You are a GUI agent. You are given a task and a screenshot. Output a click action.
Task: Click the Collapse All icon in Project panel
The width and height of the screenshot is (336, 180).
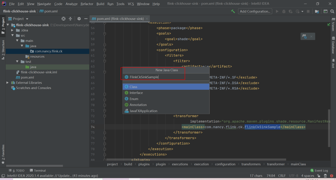click(71, 19)
